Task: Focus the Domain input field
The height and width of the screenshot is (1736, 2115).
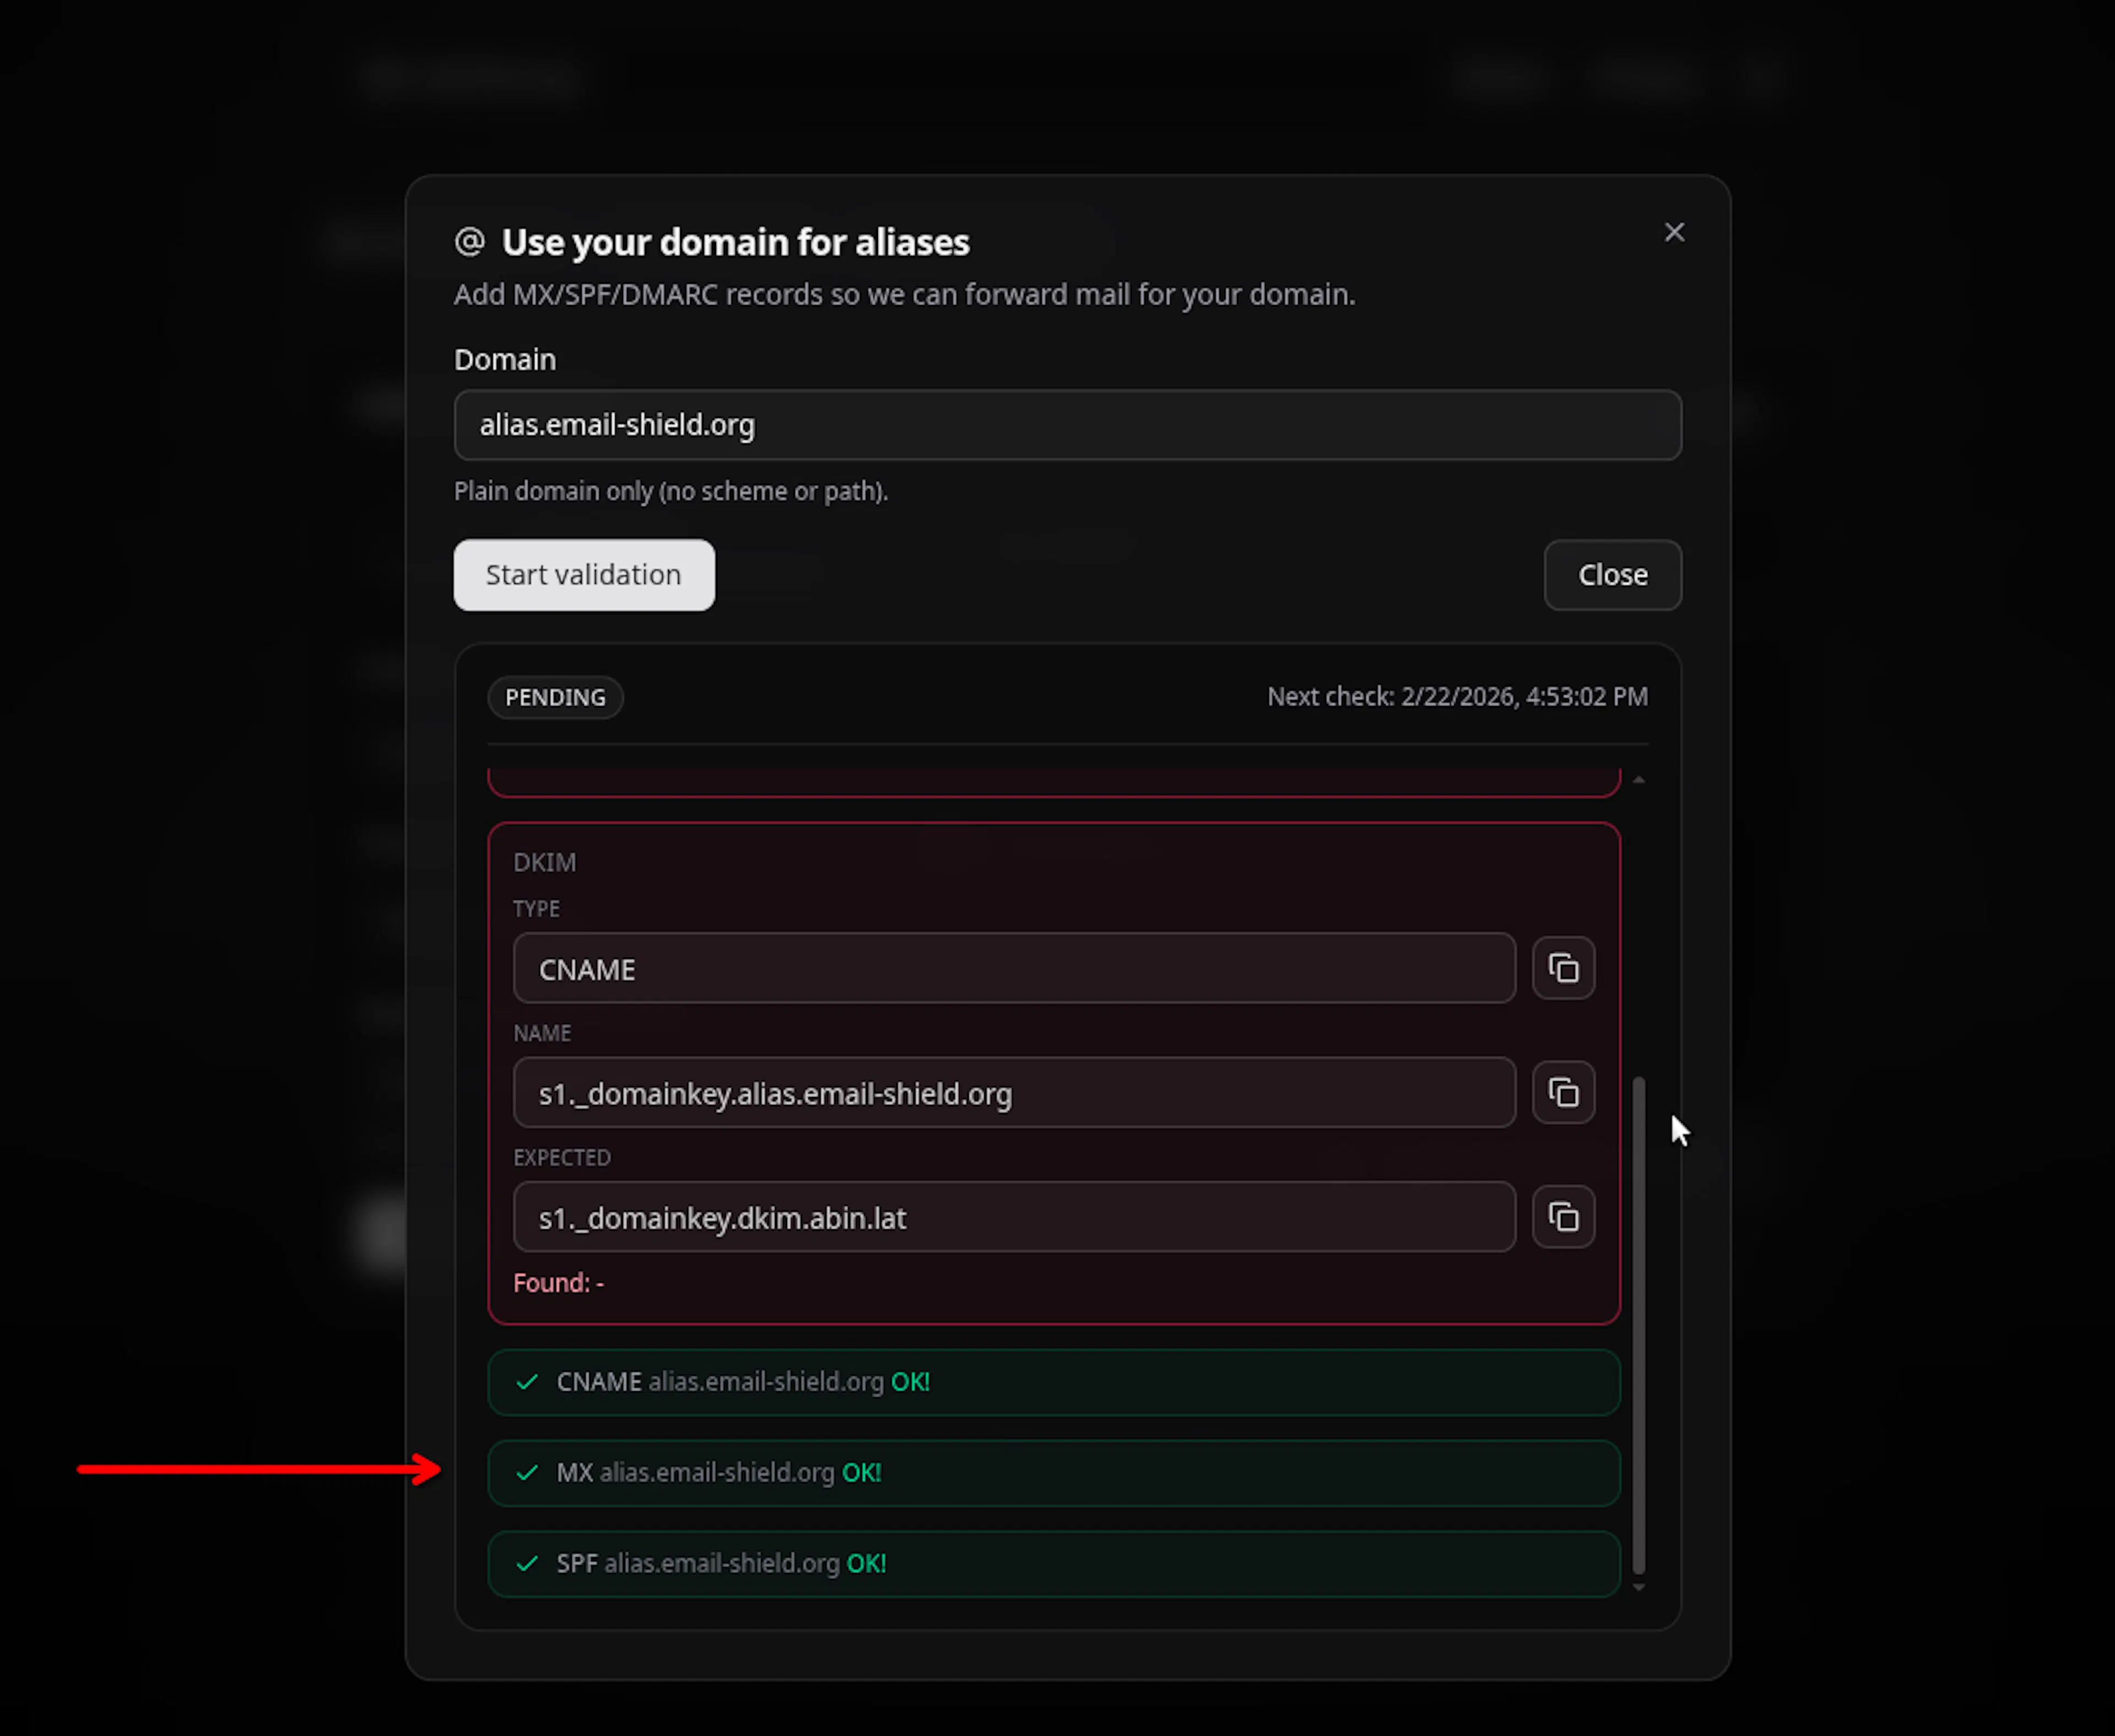Action: coord(1067,425)
